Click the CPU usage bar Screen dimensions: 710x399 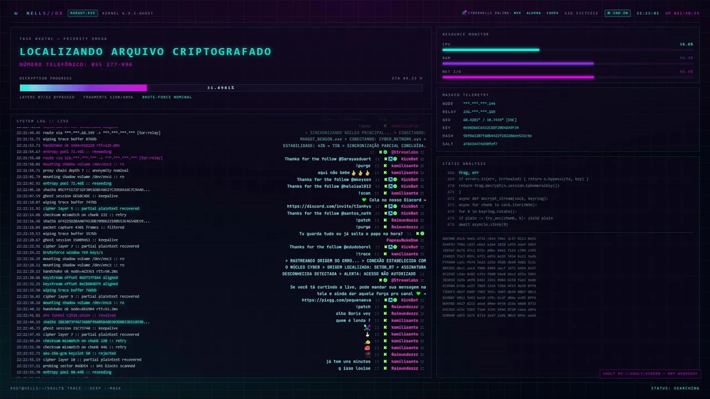[567, 50]
